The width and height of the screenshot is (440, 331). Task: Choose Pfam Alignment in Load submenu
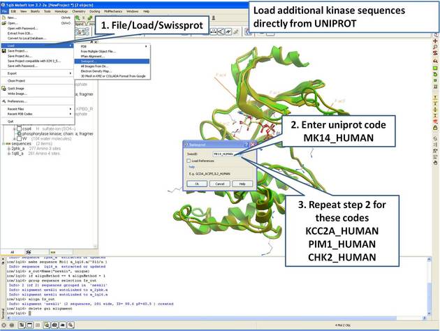(93, 56)
